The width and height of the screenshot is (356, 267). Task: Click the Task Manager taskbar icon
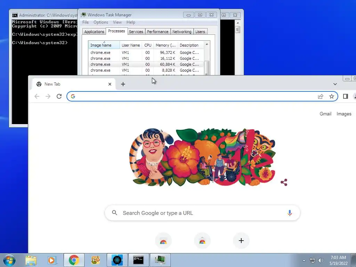click(160, 260)
